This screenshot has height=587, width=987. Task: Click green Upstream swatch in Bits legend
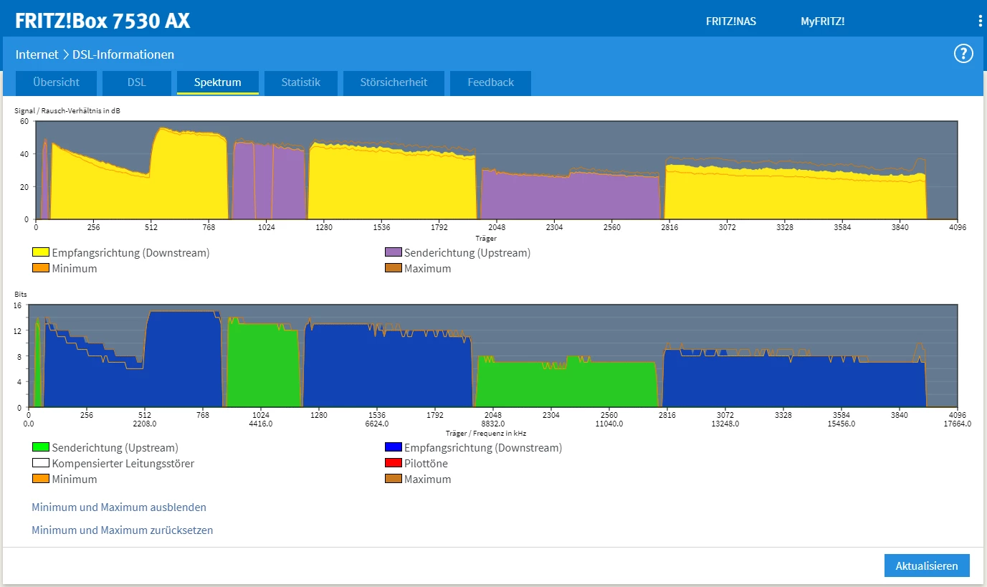click(x=40, y=448)
